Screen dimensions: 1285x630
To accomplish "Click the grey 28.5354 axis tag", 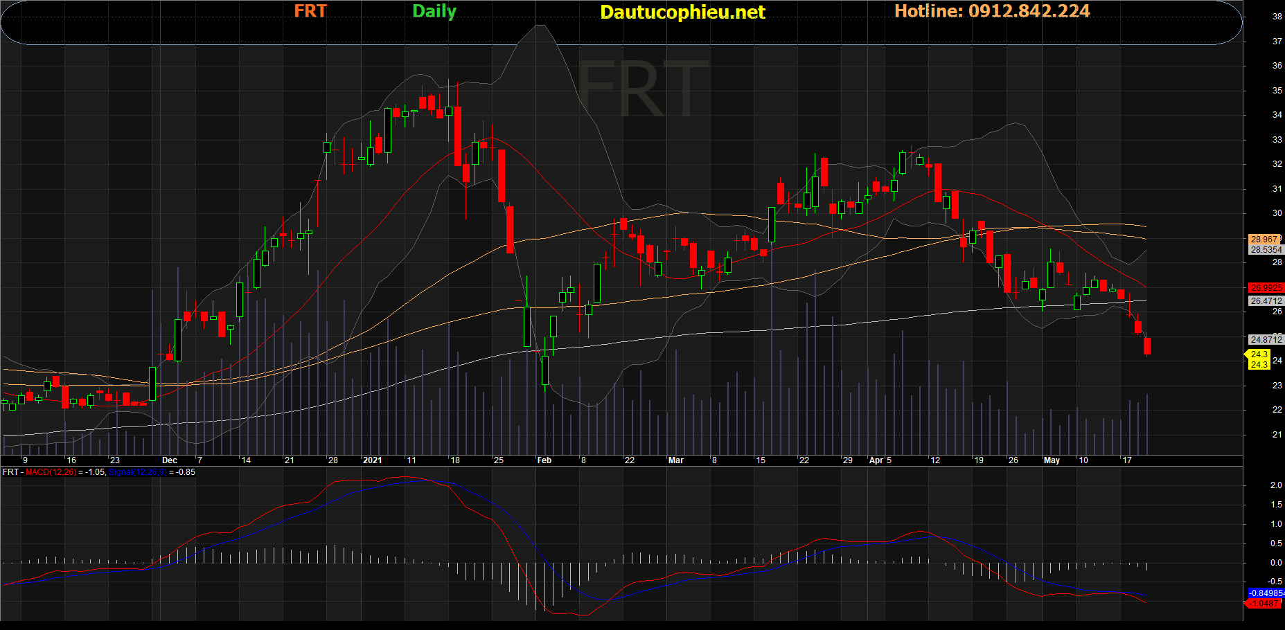I will point(1266,250).
